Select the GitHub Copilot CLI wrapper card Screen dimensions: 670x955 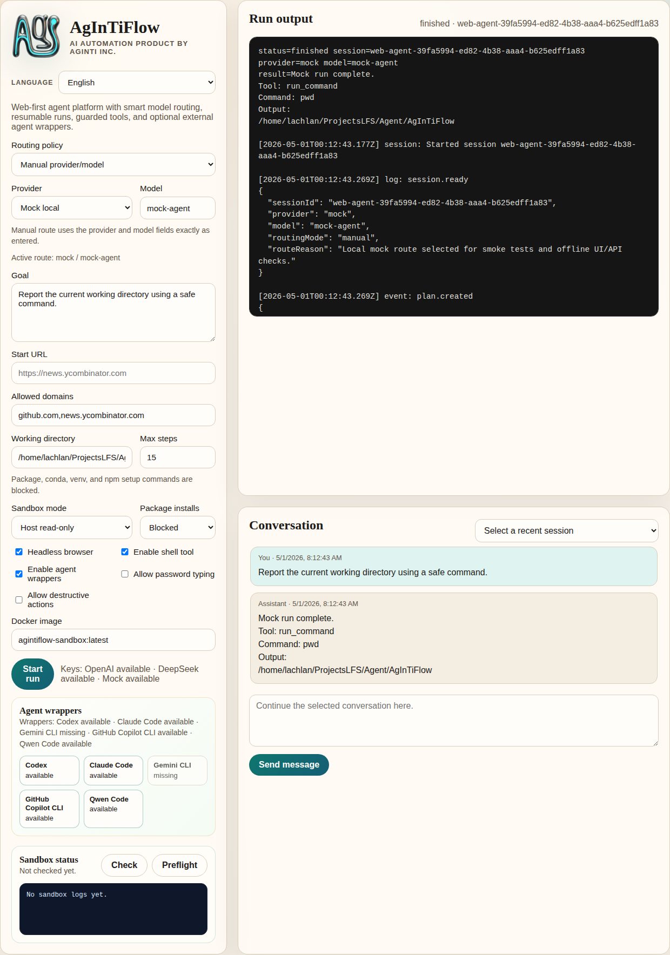pos(49,809)
